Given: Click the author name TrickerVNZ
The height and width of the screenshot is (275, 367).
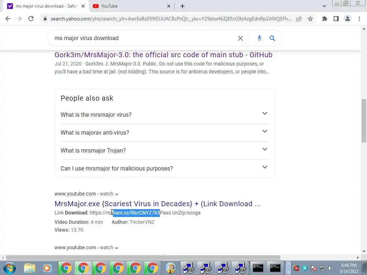Looking at the screenshot, I should click(142, 222).
